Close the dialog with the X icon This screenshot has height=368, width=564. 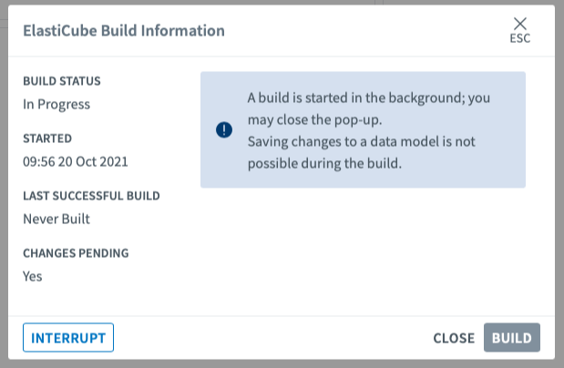[x=520, y=23]
